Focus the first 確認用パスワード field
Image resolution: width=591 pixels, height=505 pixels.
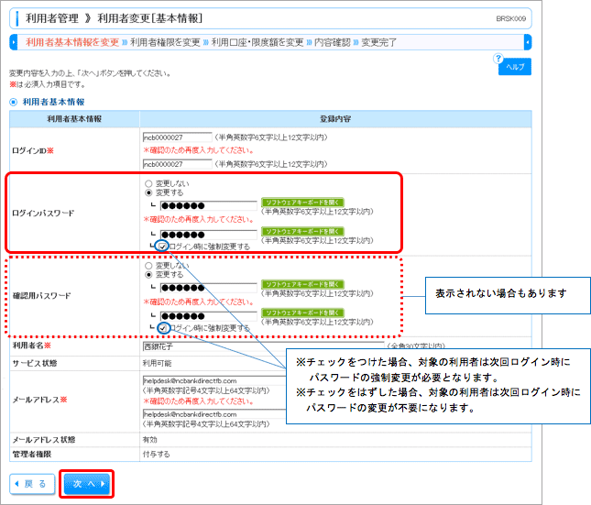(209, 288)
